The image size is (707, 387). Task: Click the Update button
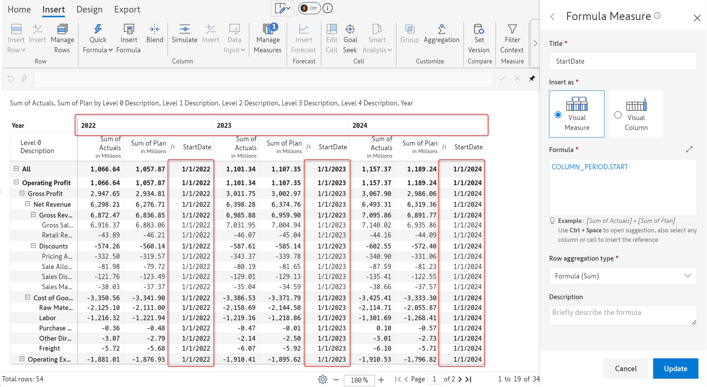675,368
